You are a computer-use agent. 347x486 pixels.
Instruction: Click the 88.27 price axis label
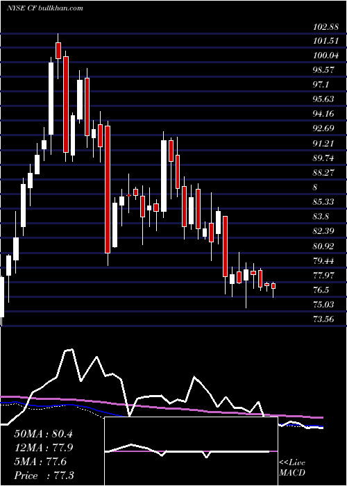[323, 173]
